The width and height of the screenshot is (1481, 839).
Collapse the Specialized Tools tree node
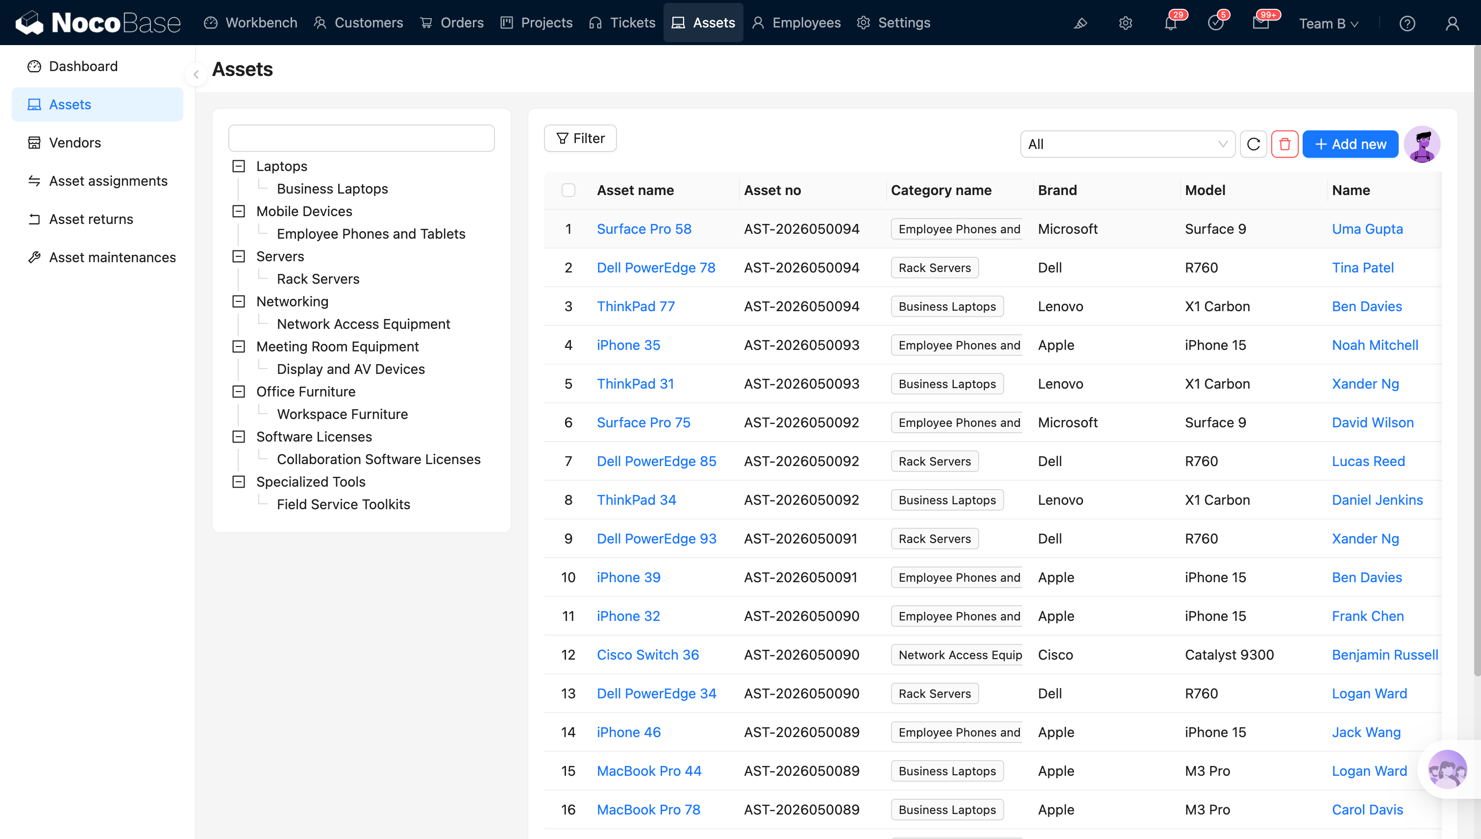coord(239,481)
